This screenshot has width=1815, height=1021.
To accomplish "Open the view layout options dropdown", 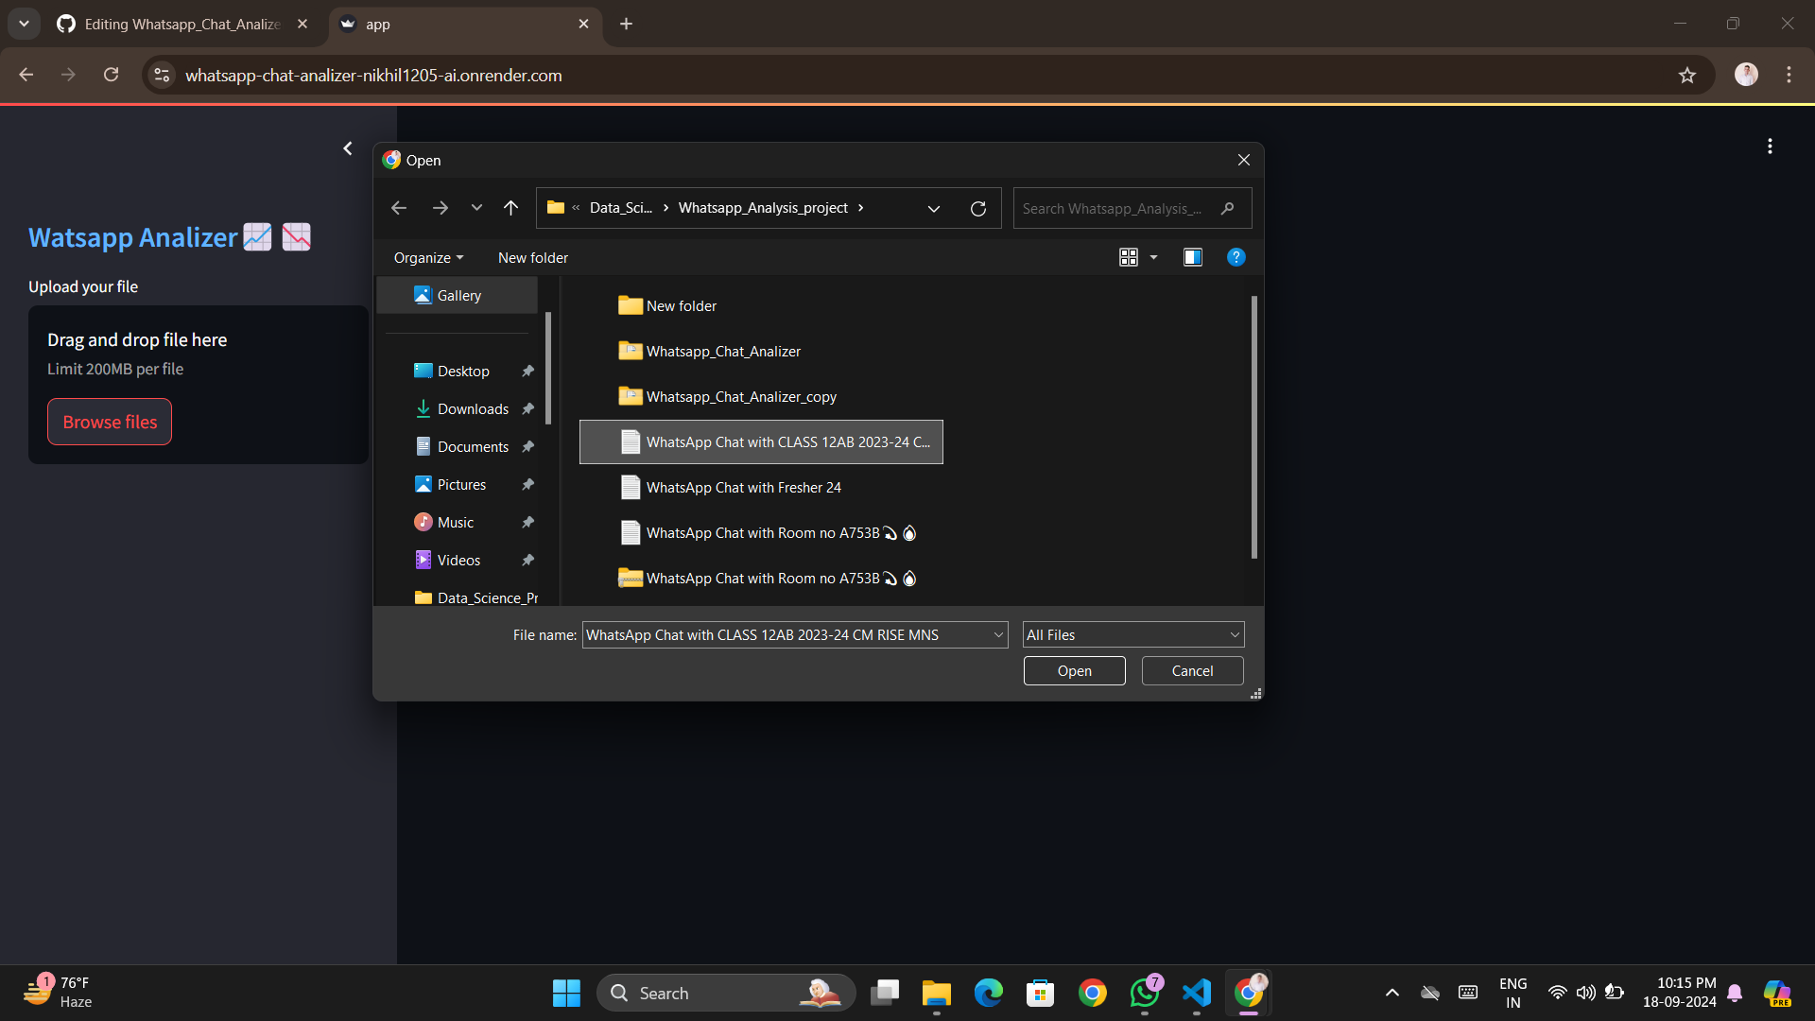I will (x=1153, y=257).
